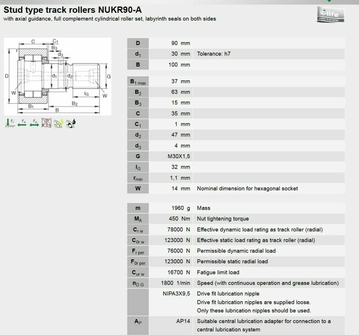Select the mass value 1960 g
359x335 pixels.
(181, 208)
